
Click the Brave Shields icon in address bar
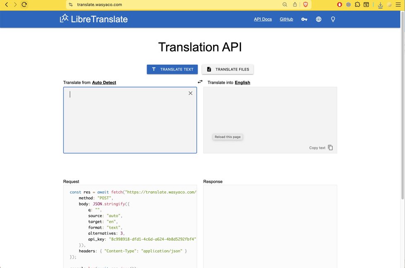click(x=305, y=5)
